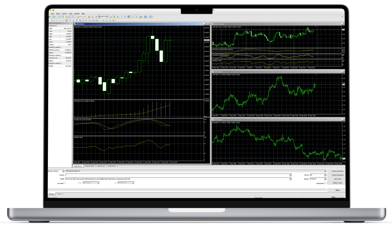Image resolution: width=392 pixels, height=226 pixels.
Task: Tile the chart windows
Action: tap(129, 17)
